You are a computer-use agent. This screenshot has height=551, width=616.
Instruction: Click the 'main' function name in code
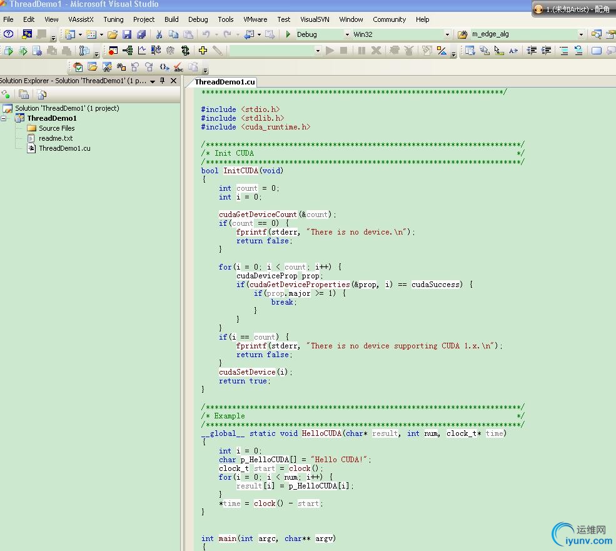point(228,538)
